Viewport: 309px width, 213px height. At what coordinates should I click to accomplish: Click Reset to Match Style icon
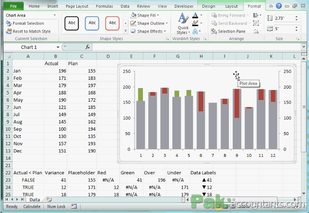9,31
